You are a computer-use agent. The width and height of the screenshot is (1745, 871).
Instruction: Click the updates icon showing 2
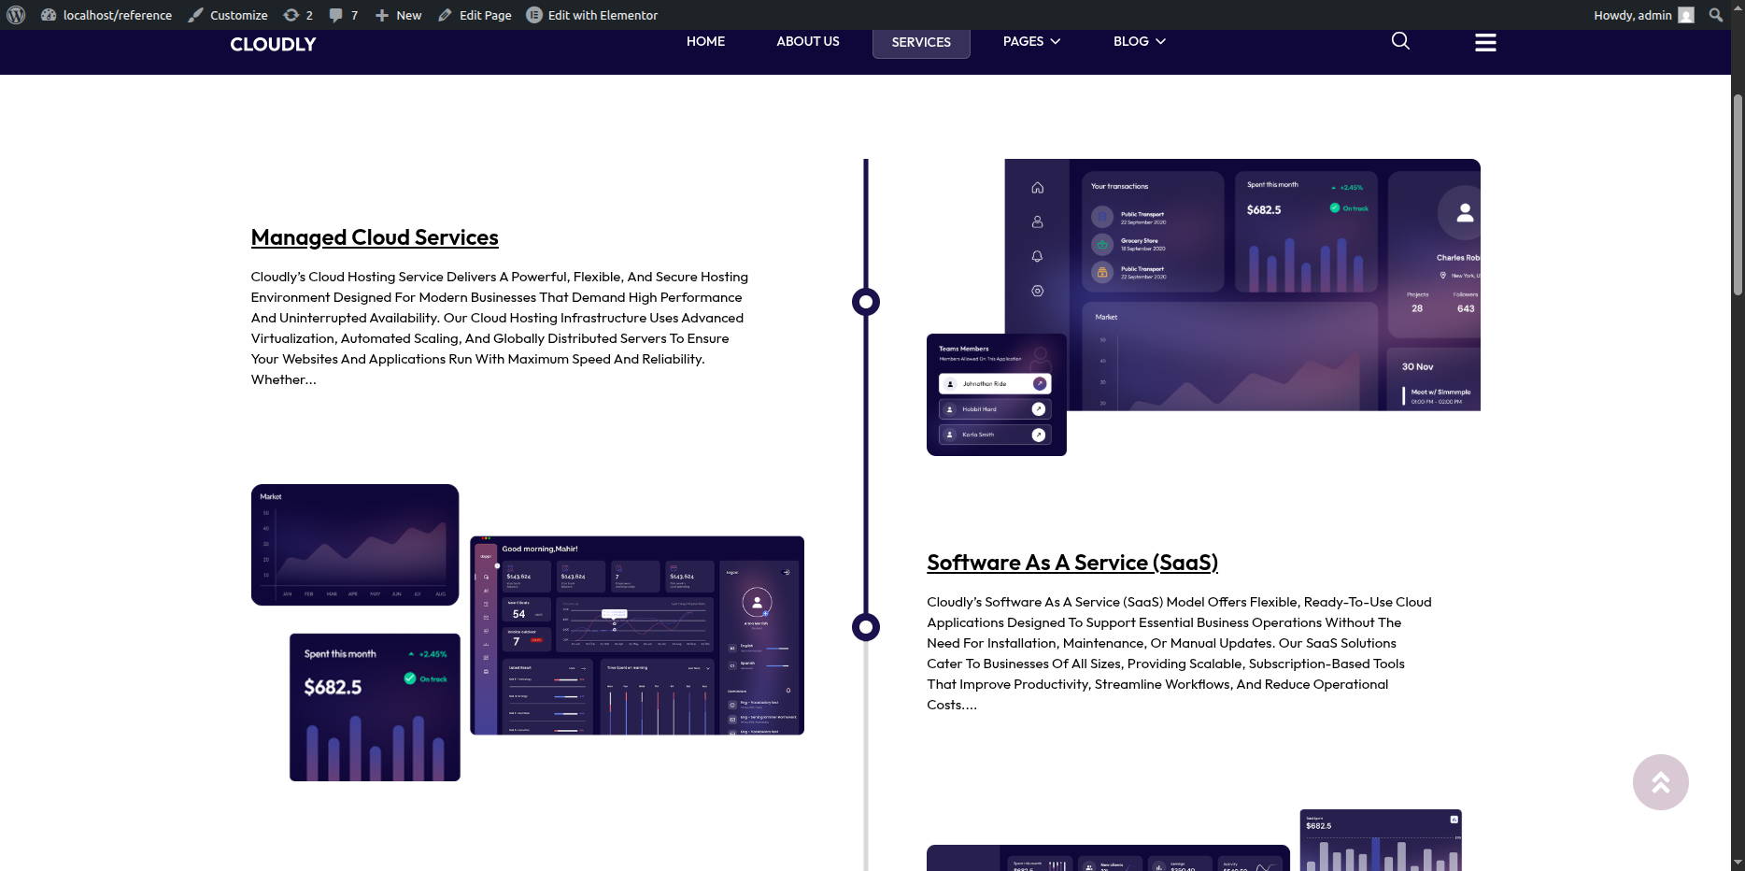(x=298, y=15)
